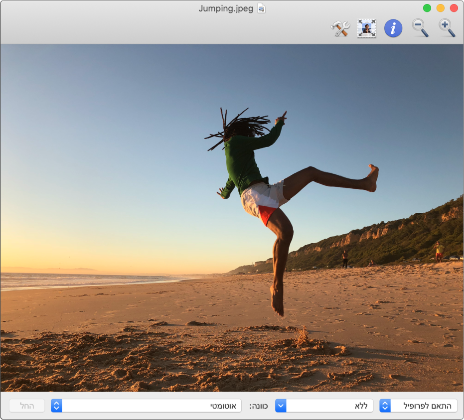The image size is (464, 420).
Task: Click the ocean waves at left of the photo
Action: pyautogui.click(x=60, y=281)
